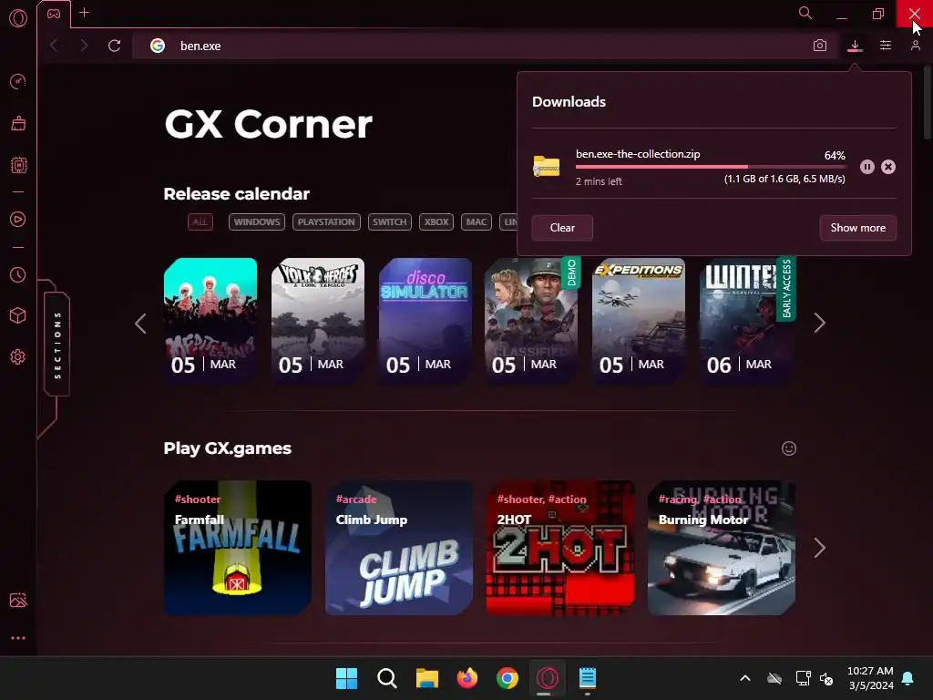Expand the system tray hidden icons
Screen dimensions: 933x700
(745, 678)
